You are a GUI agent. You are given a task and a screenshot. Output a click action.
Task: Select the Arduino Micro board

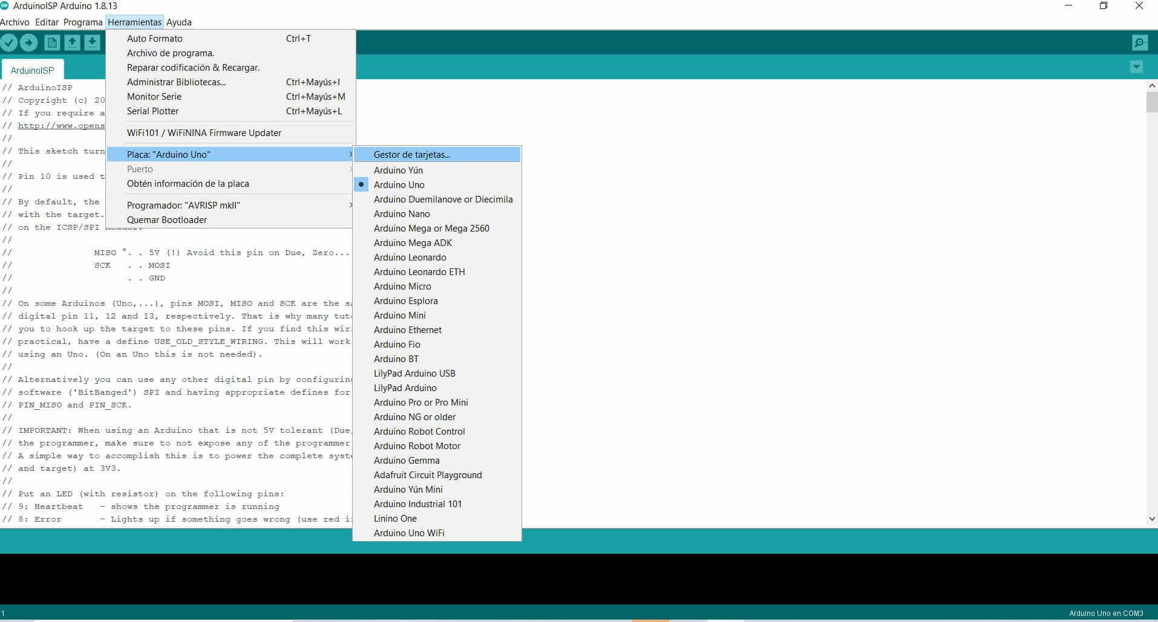pyautogui.click(x=437, y=287)
